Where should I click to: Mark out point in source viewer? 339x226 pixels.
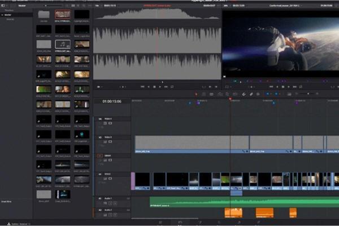(x=216, y=87)
